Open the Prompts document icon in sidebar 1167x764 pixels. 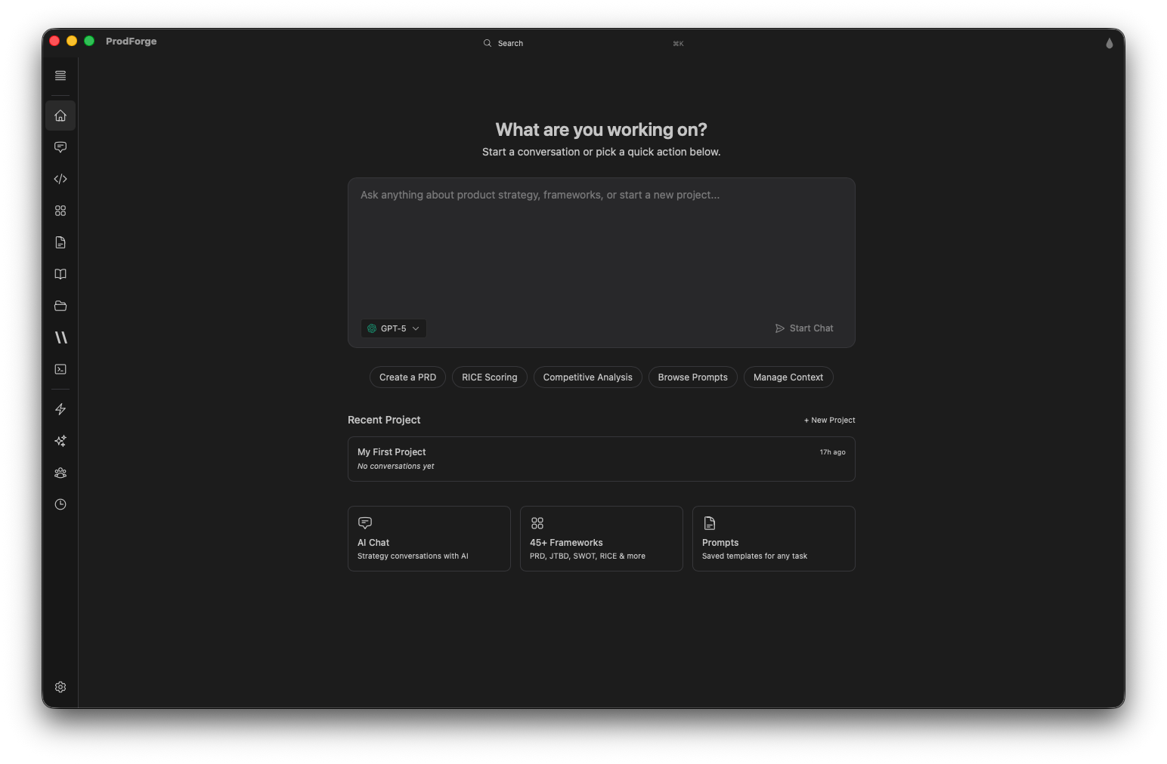pyautogui.click(x=60, y=242)
